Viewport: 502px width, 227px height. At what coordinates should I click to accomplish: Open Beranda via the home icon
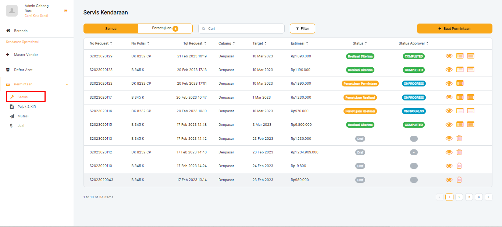point(8,31)
